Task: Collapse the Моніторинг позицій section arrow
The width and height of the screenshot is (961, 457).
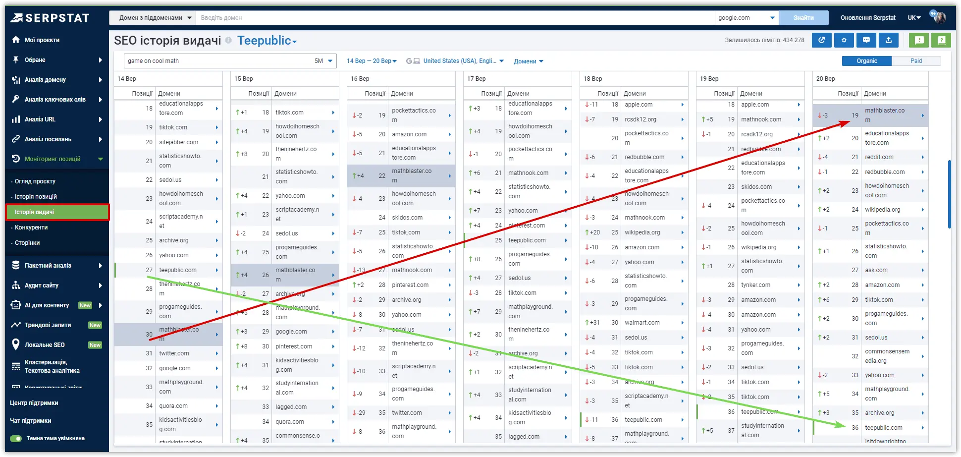Action: [101, 159]
